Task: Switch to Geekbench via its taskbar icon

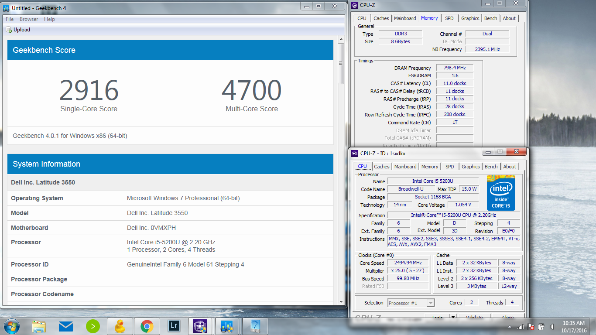Action: coord(227,326)
